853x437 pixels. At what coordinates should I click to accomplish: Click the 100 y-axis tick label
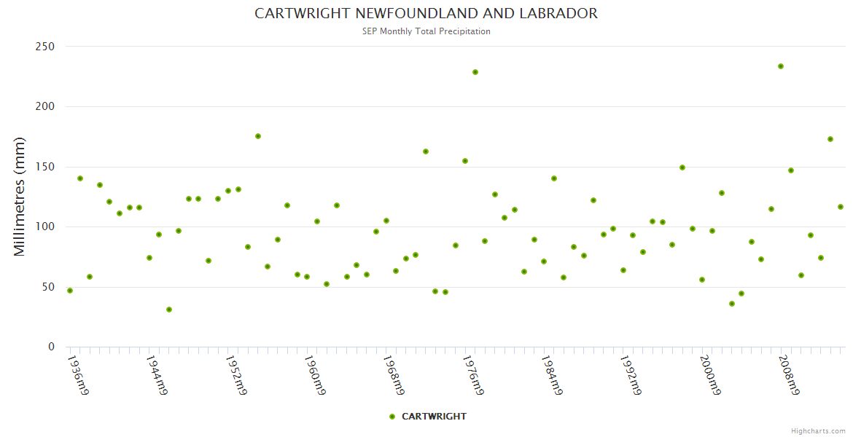[x=45, y=227]
